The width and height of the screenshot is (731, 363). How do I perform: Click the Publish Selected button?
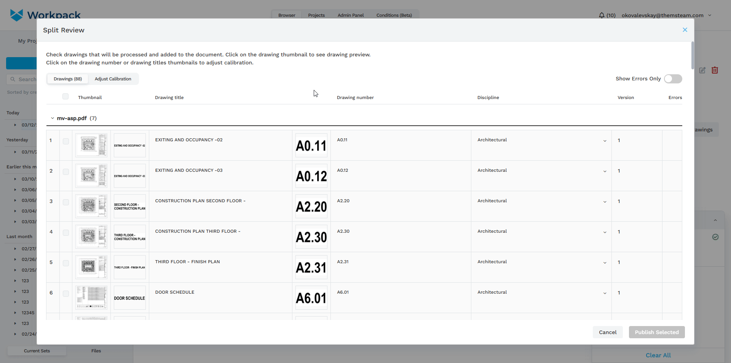click(x=656, y=332)
